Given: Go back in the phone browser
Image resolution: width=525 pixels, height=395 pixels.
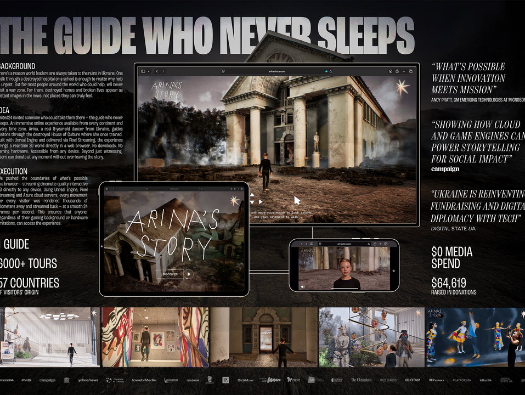Looking at the screenshot, I should 302,244.
